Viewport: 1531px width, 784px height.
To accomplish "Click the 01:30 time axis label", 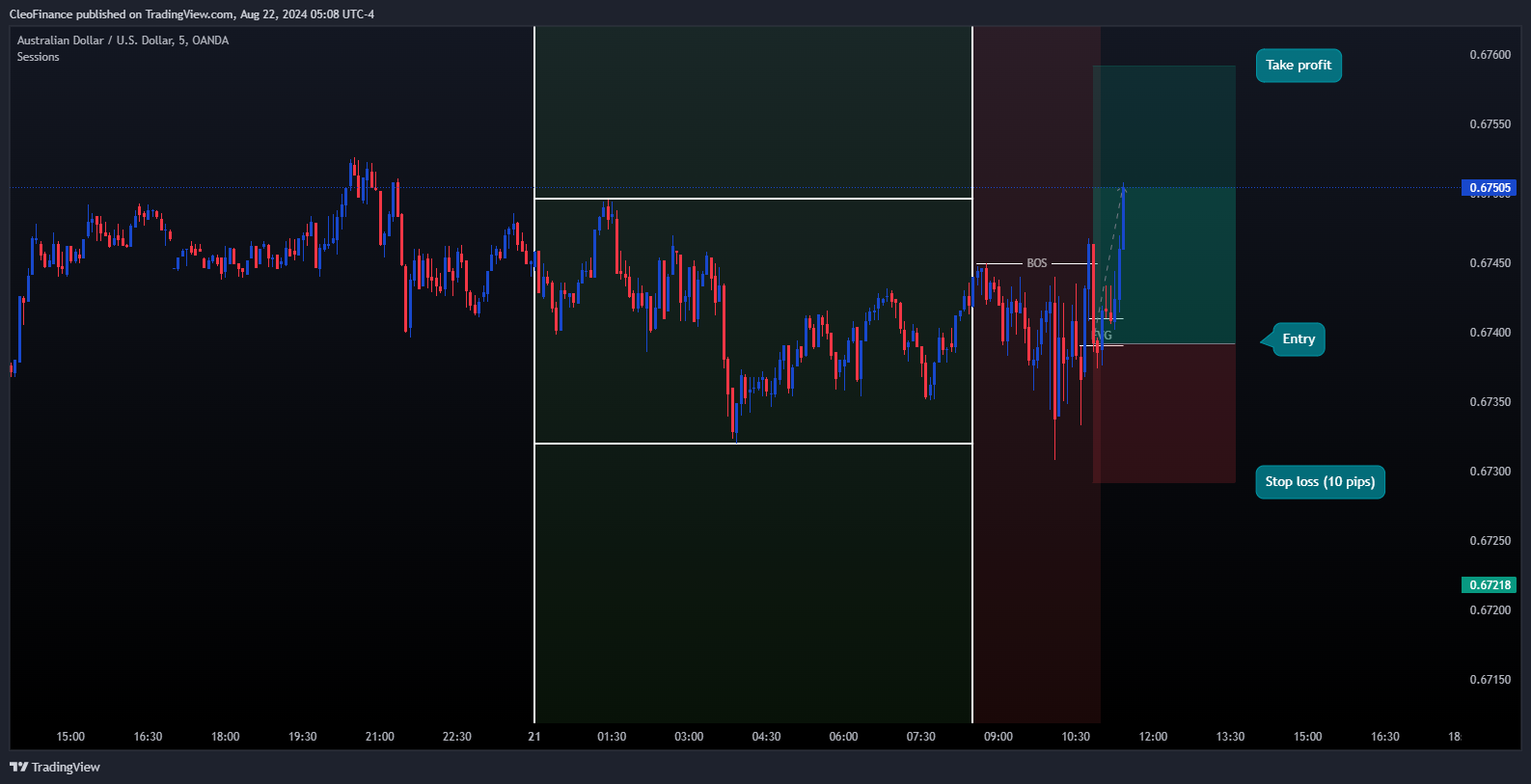I will tap(612, 737).
